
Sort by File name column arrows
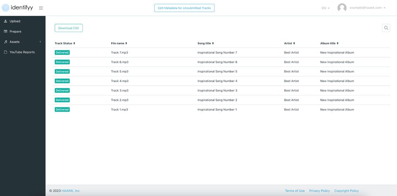point(126,44)
